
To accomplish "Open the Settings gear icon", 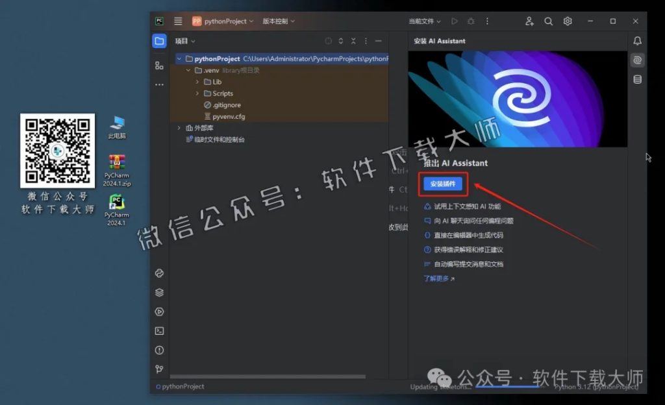I will [568, 21].
